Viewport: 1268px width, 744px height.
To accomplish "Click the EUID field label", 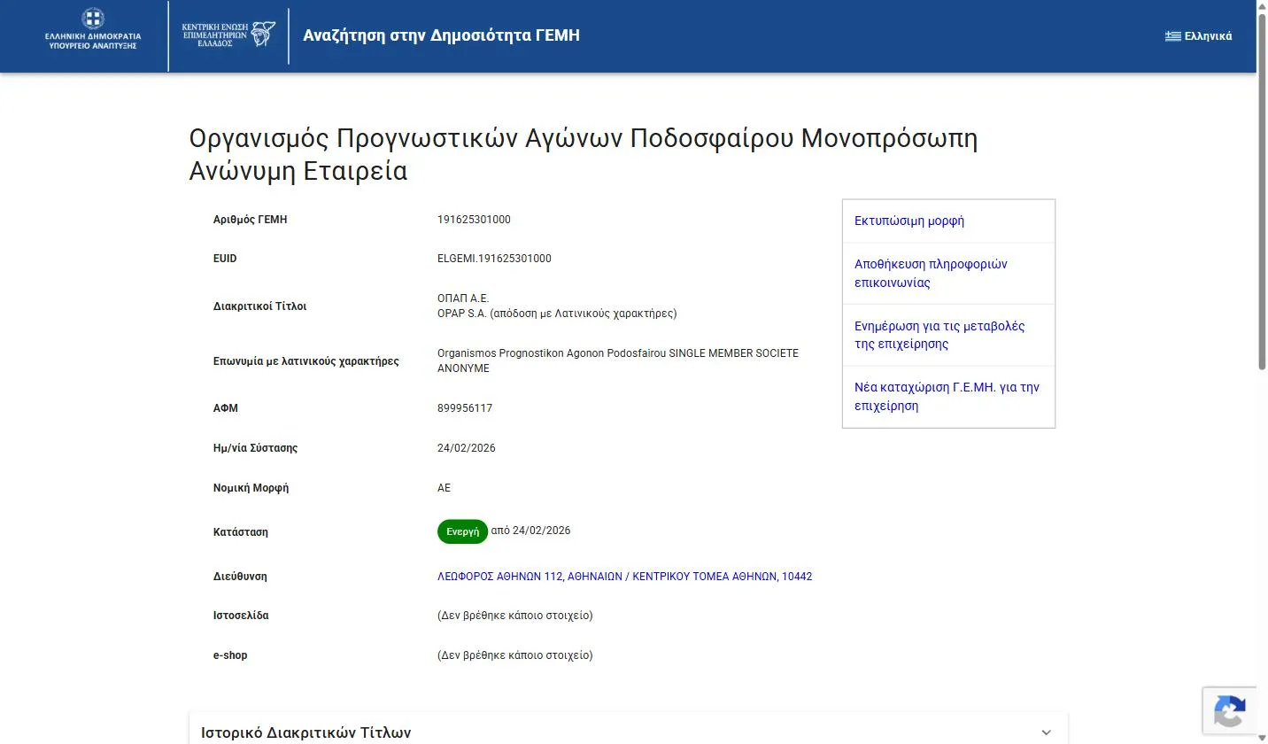I will pyautogui.click(x=225, y=259).
